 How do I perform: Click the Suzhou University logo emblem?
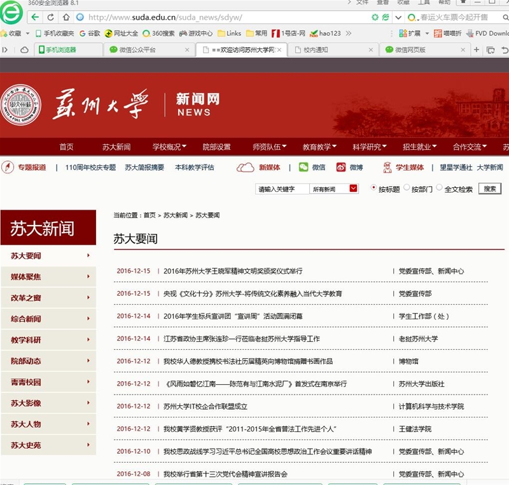[20, 105]
